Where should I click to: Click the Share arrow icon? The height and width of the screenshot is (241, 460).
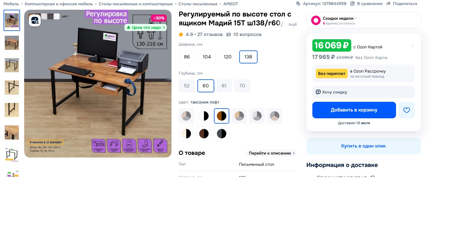tap(388, 4)
